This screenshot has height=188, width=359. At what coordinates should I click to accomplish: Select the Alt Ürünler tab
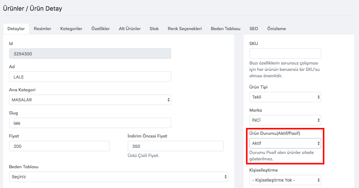coord(130,29)
